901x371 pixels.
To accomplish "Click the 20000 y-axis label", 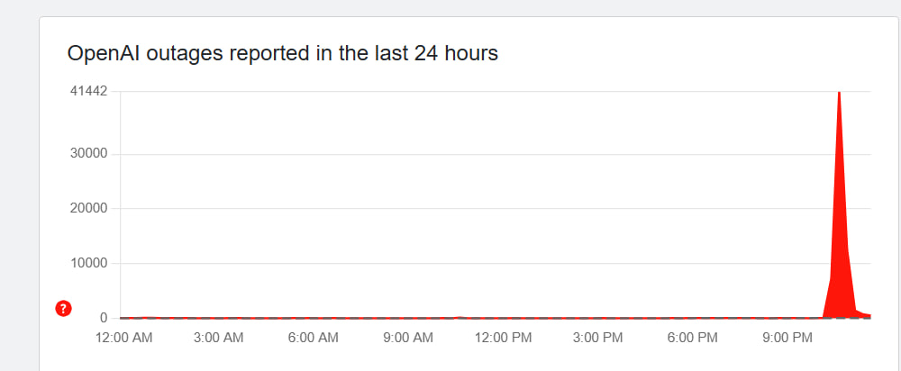I will 89,209.
